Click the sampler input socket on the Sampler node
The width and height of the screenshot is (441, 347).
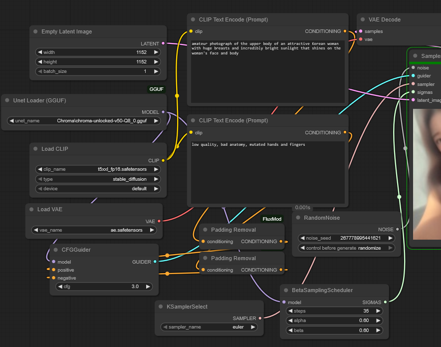click(413, 84)
